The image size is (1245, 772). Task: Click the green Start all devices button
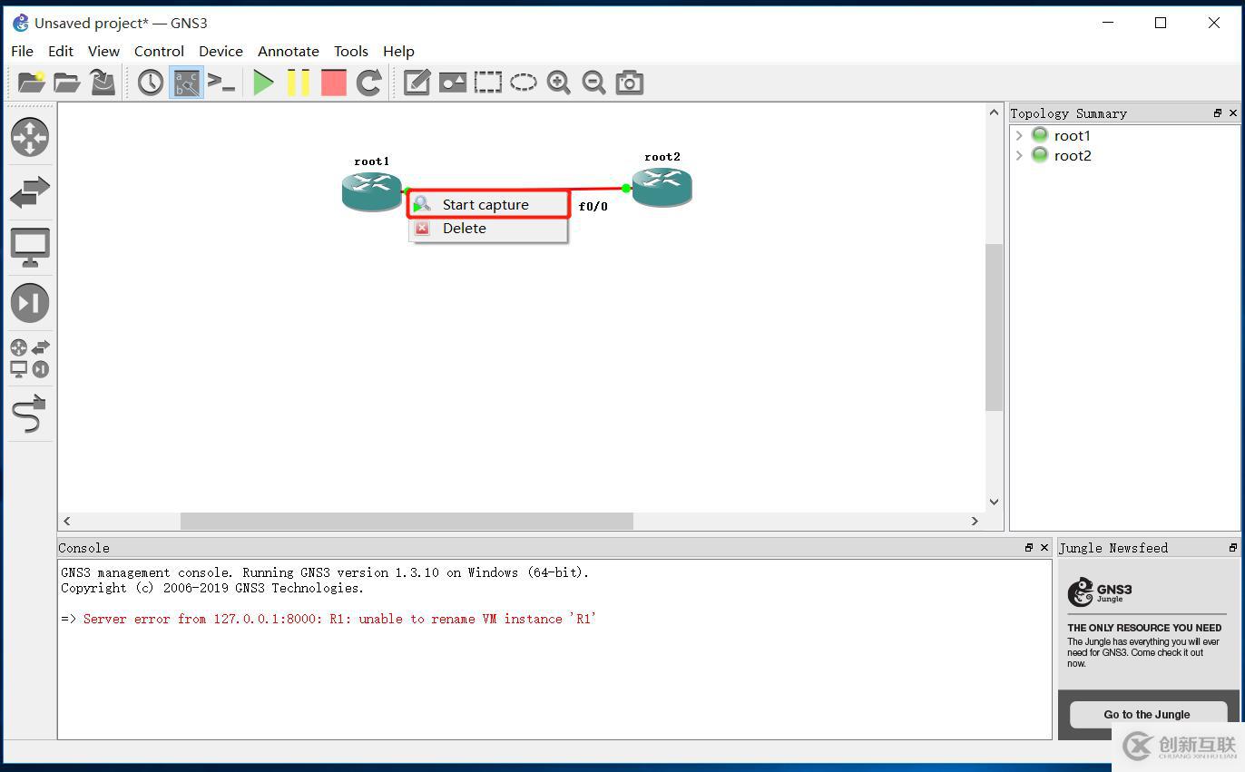[x=263, y=83]
